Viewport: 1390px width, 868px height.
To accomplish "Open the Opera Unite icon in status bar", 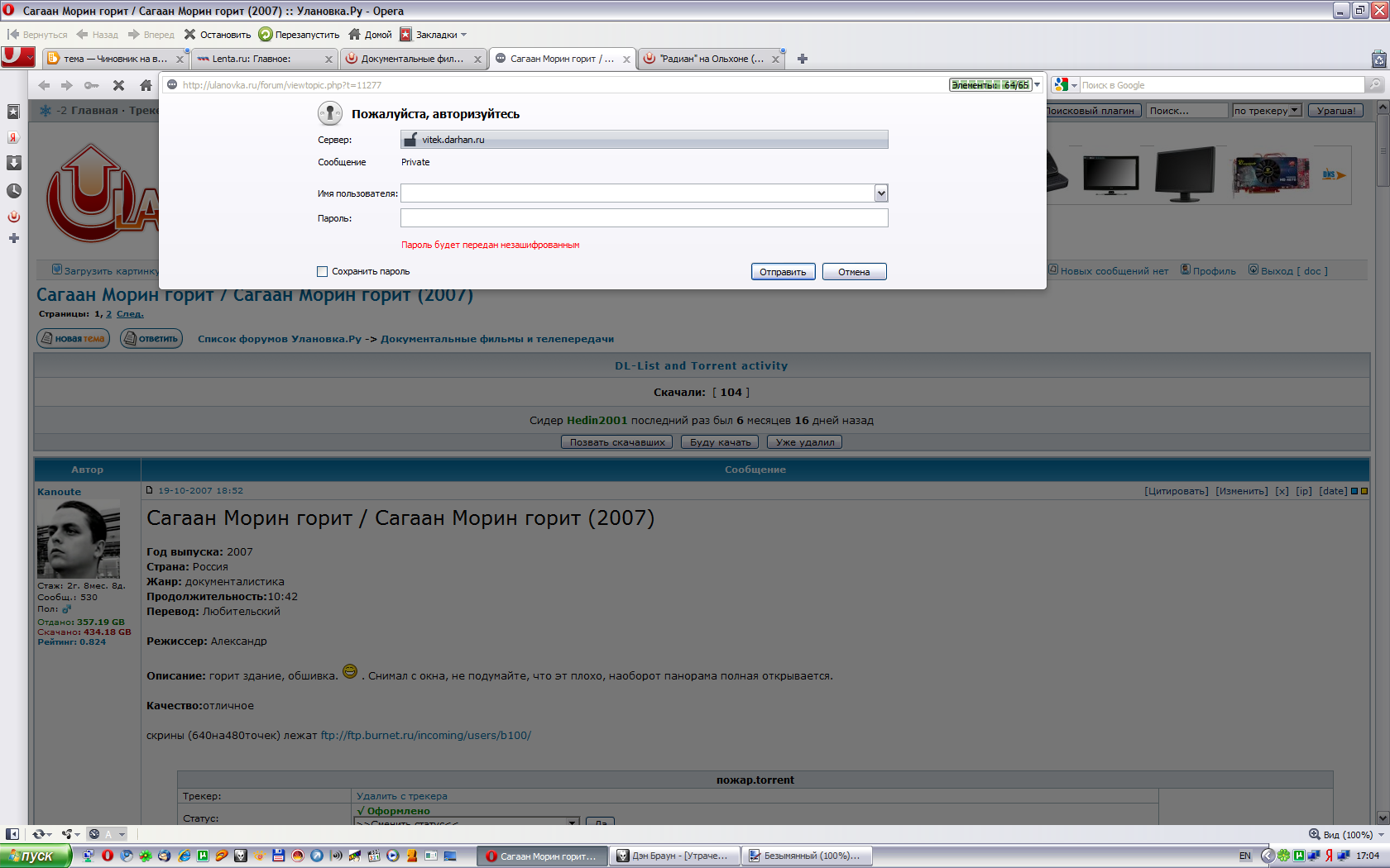I will click(67, 834).
